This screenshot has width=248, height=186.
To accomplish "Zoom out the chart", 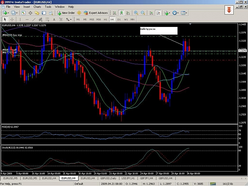I will pos(143,13).
